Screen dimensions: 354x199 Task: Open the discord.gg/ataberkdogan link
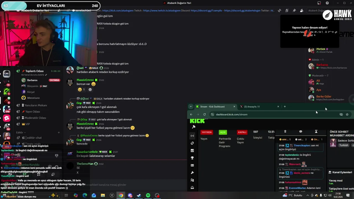pyautogui.click(x=242, y=11)
